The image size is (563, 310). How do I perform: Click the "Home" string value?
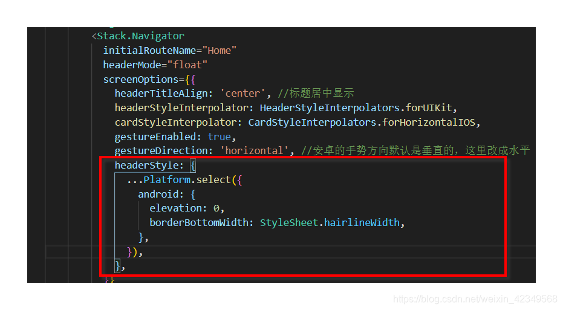click(219, 50)
